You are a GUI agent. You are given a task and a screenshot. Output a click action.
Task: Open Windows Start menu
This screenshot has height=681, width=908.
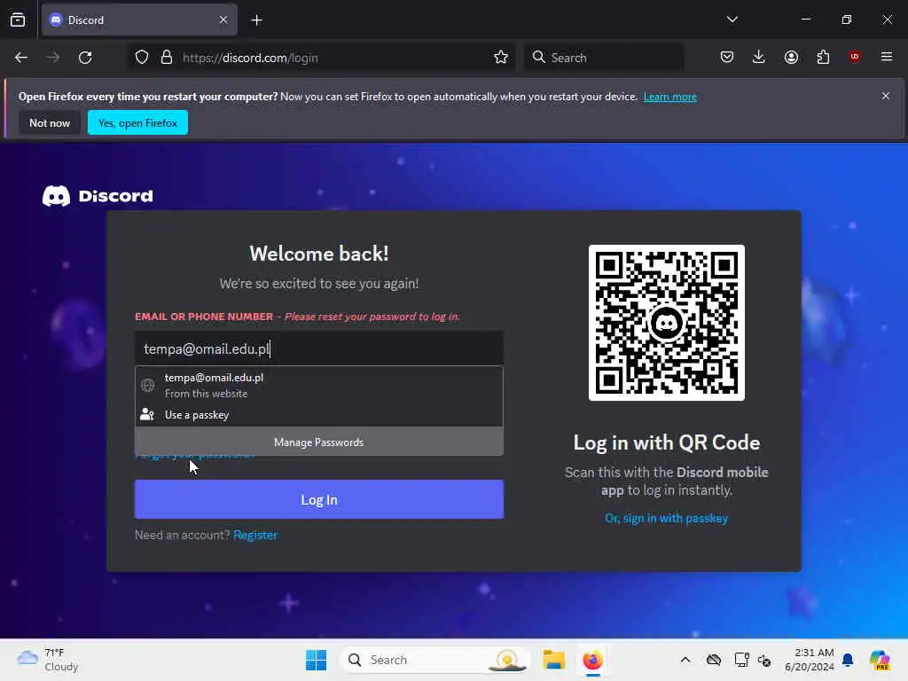tap(317, 660)
